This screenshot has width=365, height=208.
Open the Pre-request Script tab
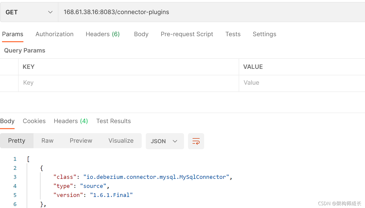pos(187,34)
